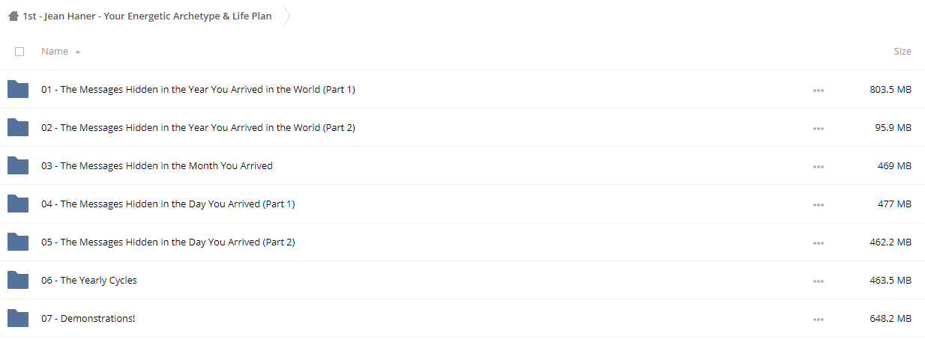Select the 07 - Demonstrations! folder name
The width and height of the screenshot is (925, 339).
[88, 318]
